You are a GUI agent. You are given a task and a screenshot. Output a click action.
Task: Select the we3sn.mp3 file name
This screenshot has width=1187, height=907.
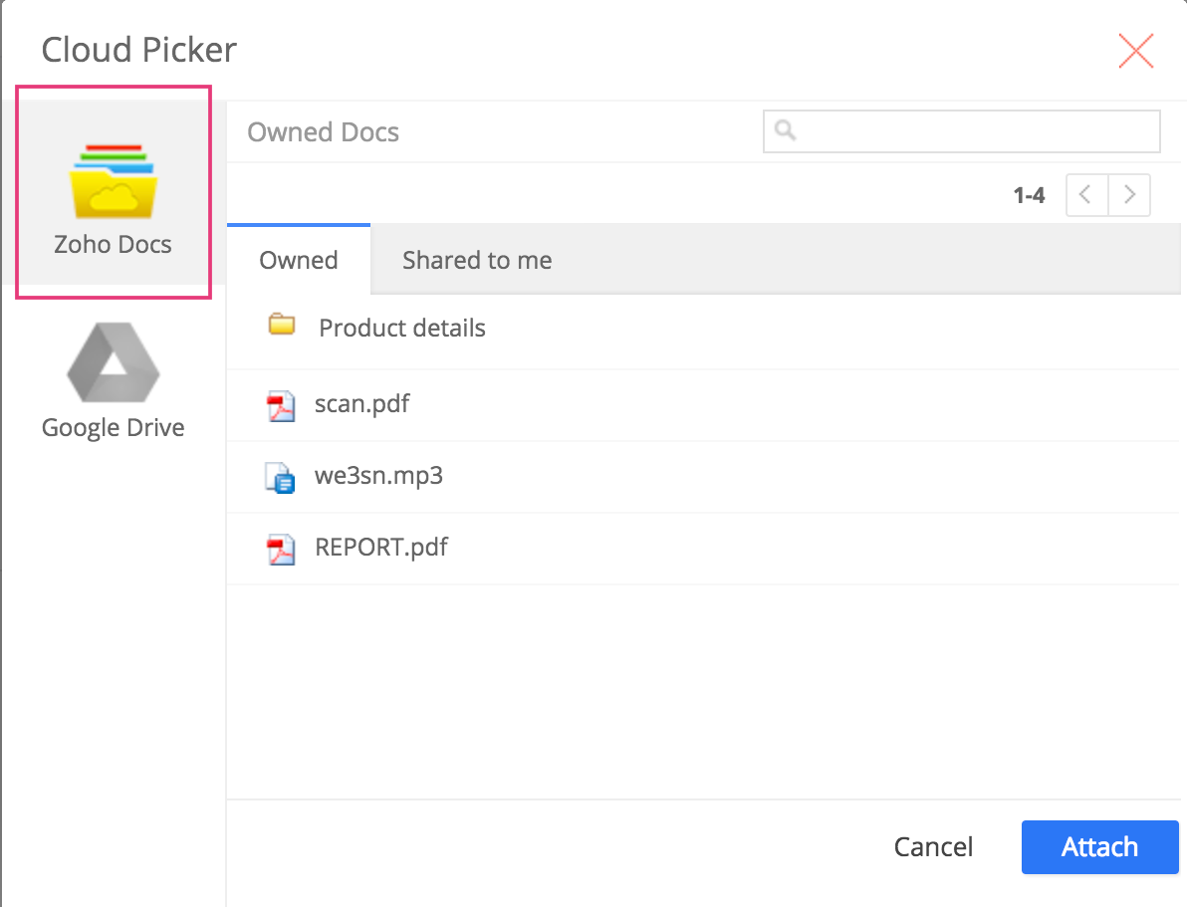[x=378, y=476]
